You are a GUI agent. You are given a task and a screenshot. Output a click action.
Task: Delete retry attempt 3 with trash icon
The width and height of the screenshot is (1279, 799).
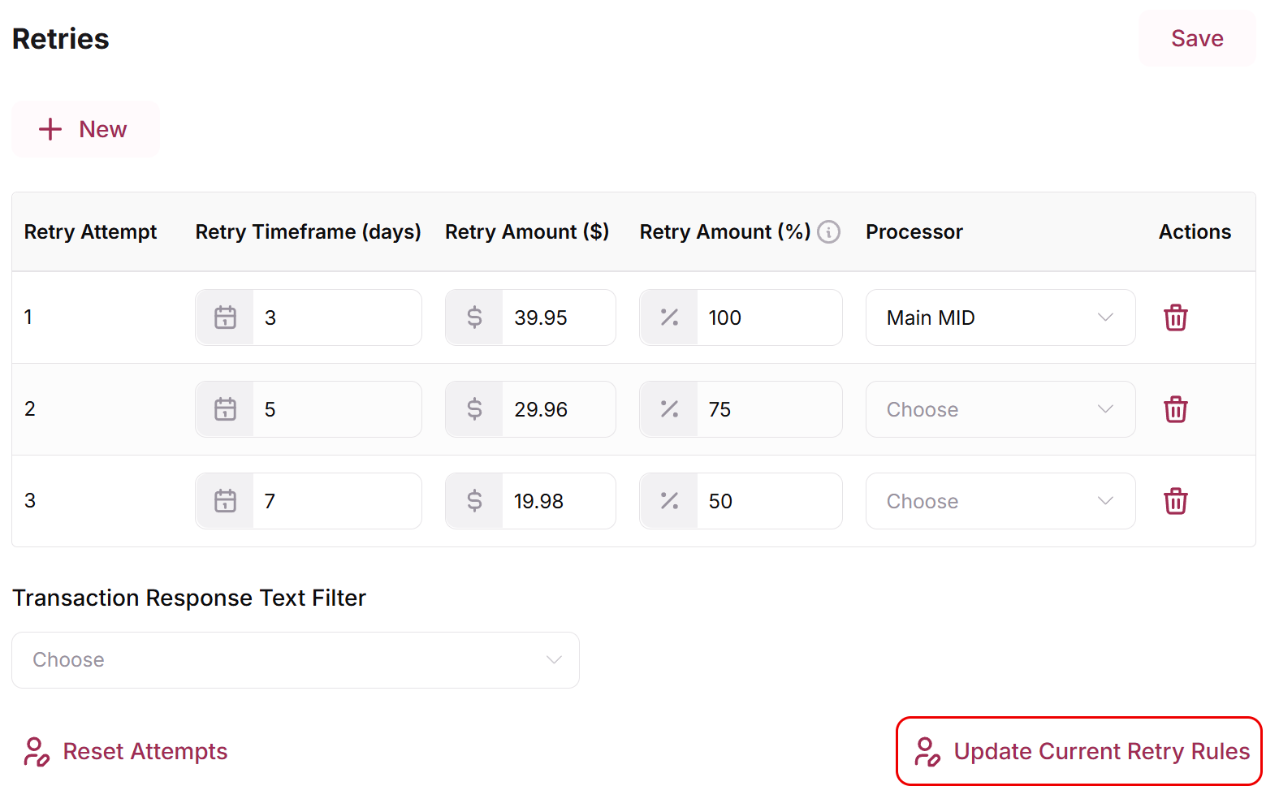(x=1175, y=501)
